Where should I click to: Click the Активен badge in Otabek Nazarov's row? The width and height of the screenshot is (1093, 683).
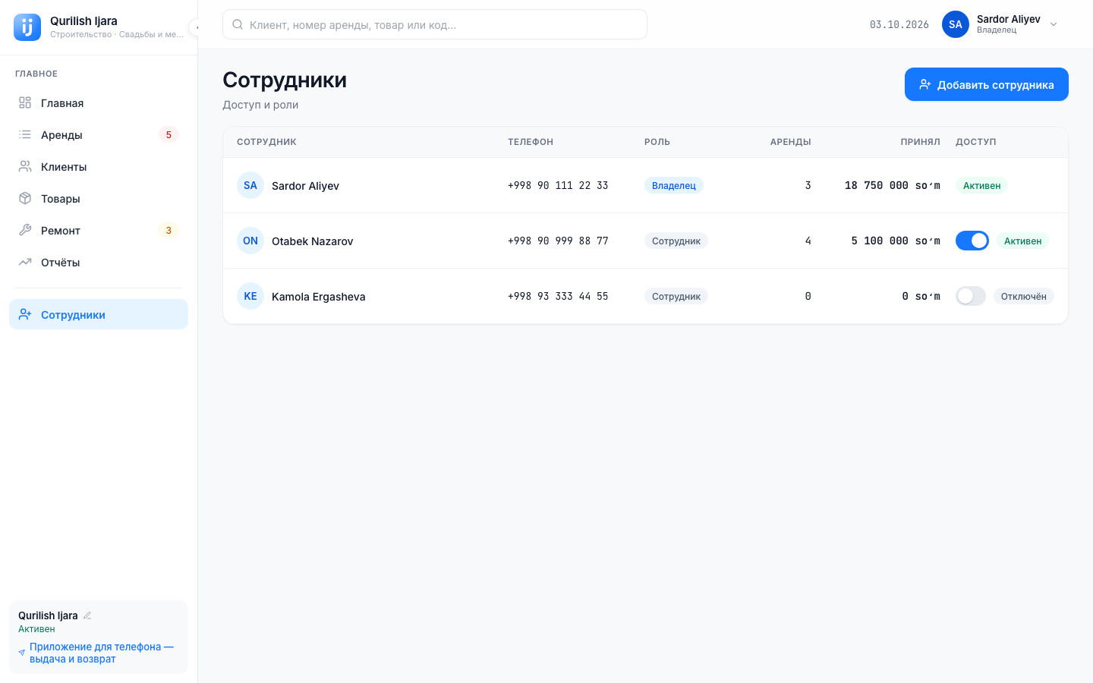coord(1022,241)
